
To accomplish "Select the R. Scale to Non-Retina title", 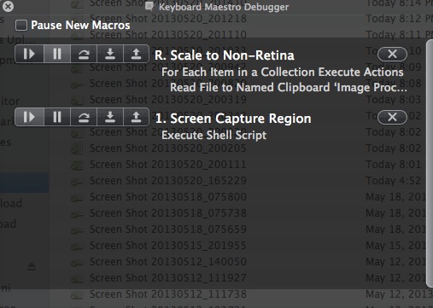I will tap(225, 55).
